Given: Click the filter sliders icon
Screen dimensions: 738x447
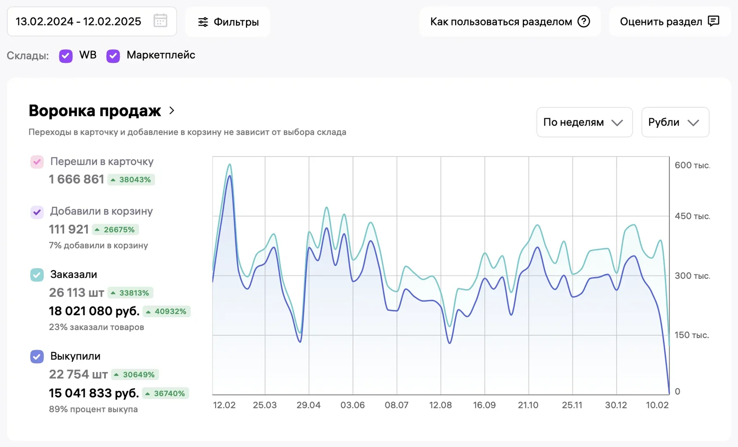Looking at the screenshot, I should pos(203,22).
